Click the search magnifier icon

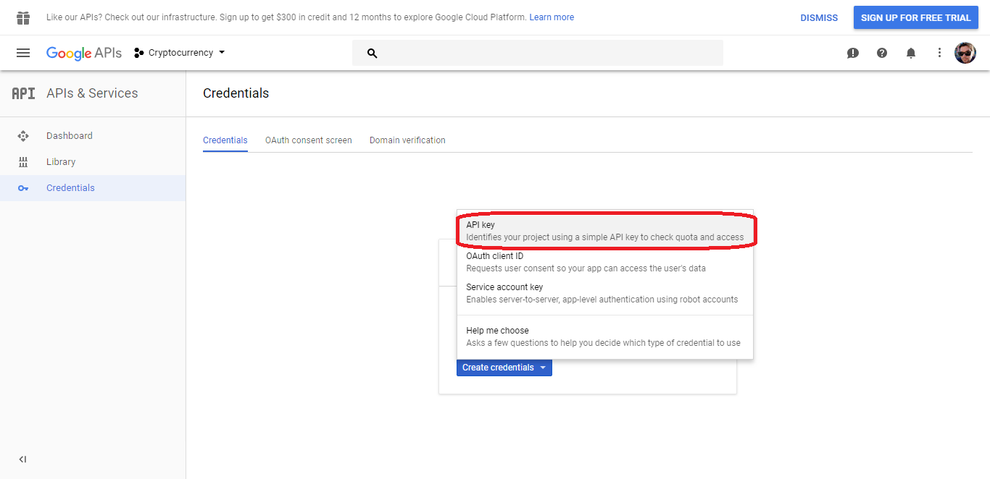[x=373, y=53]
